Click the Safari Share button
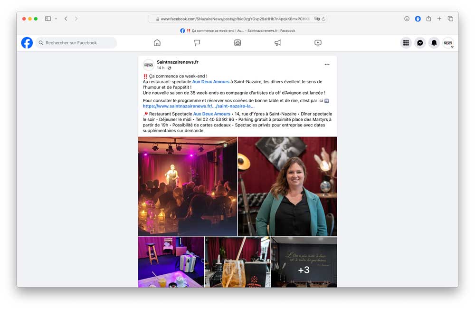The image size is (475, 309). 428,19
